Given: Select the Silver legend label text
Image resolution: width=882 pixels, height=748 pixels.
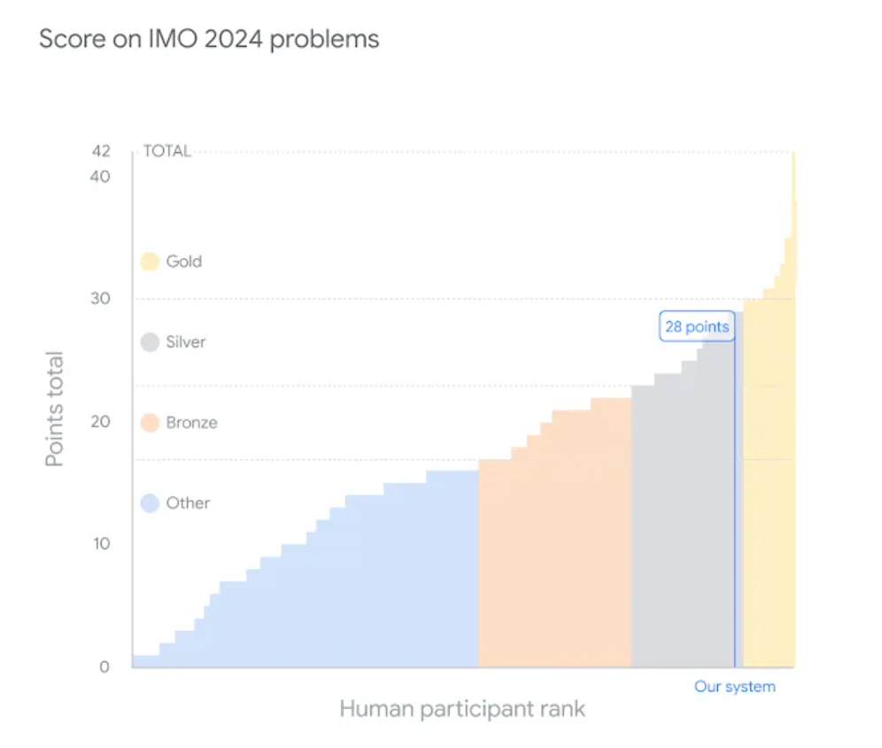Looking at the screenshot, I should 186,342.
